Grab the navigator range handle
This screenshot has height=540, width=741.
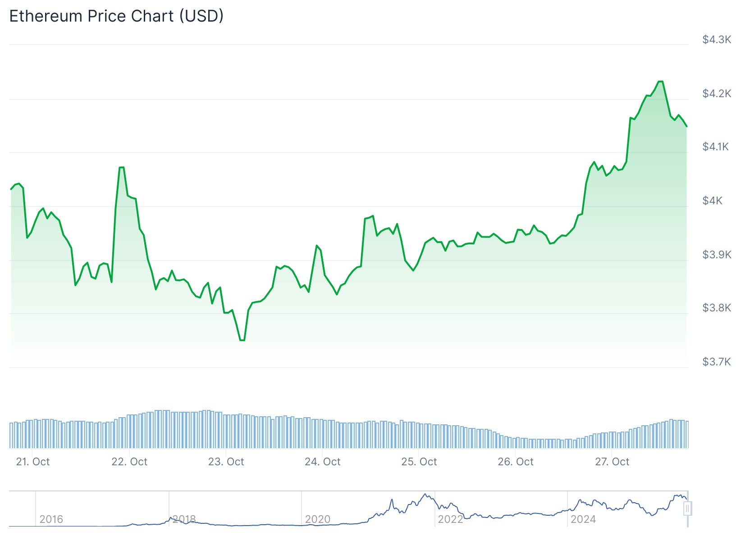(687, 509)
